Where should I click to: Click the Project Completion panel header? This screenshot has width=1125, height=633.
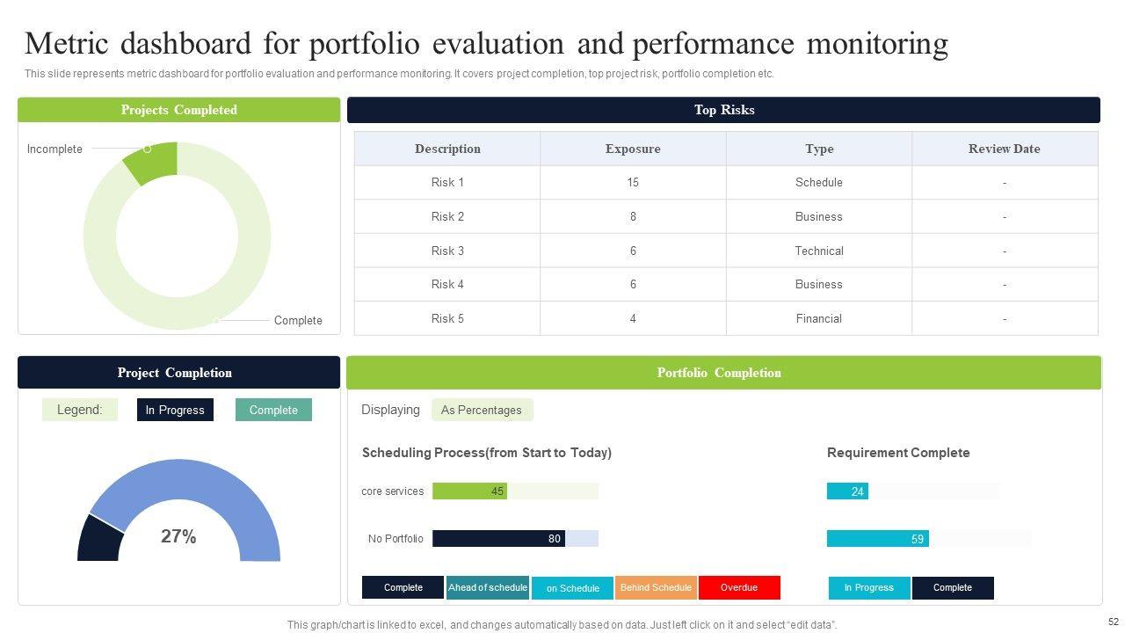(178, 373)
